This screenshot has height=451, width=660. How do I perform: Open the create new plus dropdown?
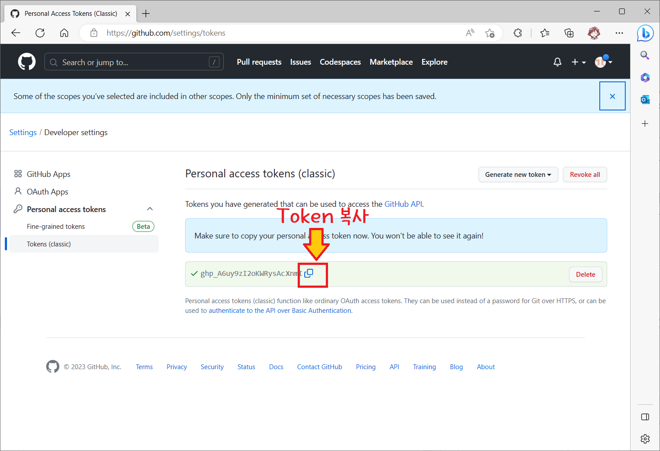[578, 62]
